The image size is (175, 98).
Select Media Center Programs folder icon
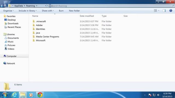pyautogui.click(x=34, y=36)
